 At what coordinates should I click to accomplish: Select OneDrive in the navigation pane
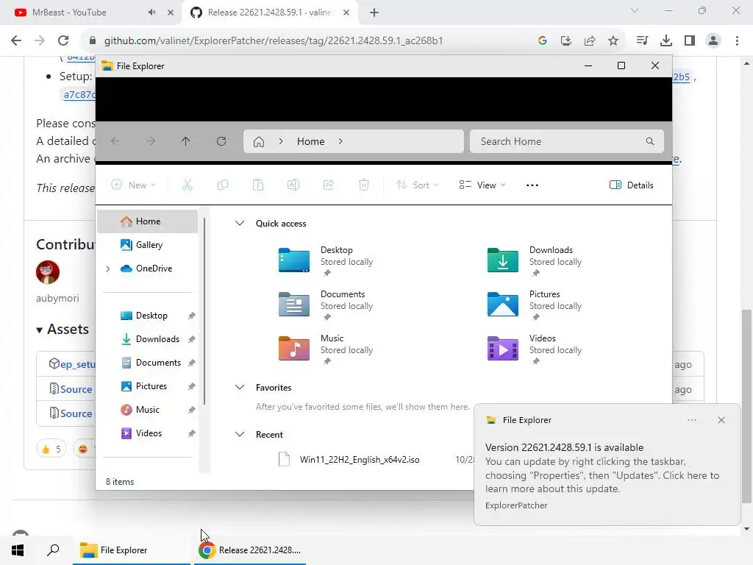(147, 269)
